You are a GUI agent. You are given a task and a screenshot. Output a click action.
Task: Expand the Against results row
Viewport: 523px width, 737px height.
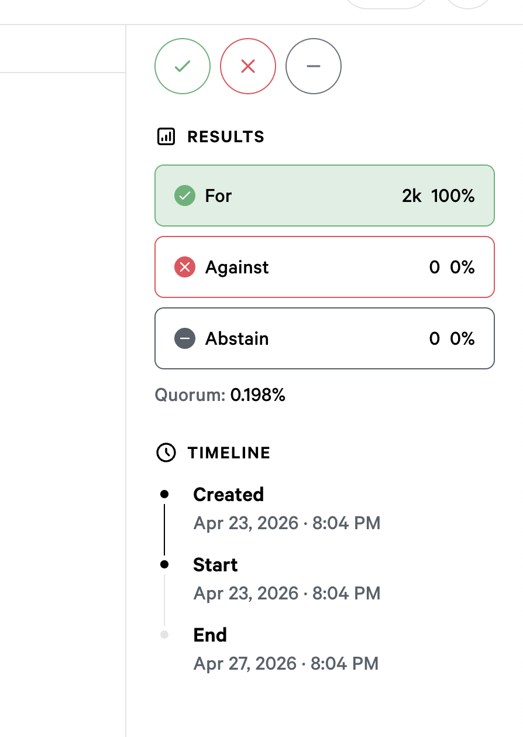325,267
